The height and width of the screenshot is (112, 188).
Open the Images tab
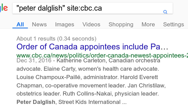[x=64, y=25]
